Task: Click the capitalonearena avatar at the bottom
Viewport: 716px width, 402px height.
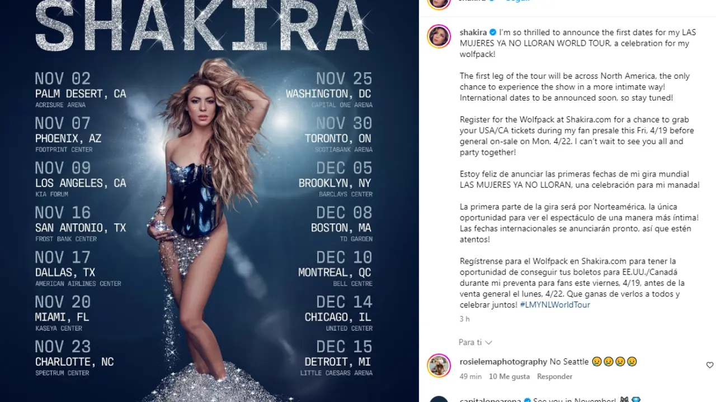Action: point(439,399)
